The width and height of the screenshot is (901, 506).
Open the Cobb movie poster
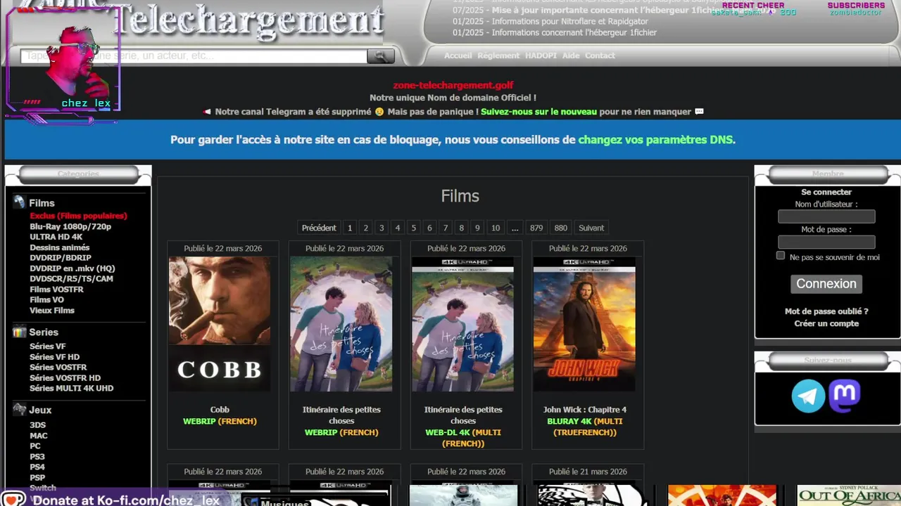click(x=220, y=323)
